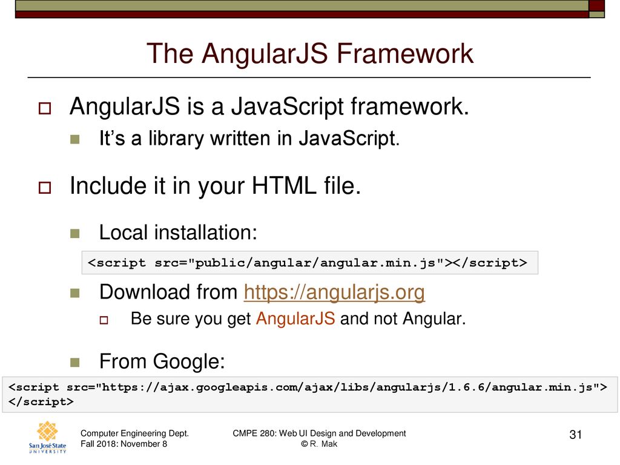Click the closing "</script>" line in Google code
Viewport: 620px width, 465px height.
pos(41,402)
